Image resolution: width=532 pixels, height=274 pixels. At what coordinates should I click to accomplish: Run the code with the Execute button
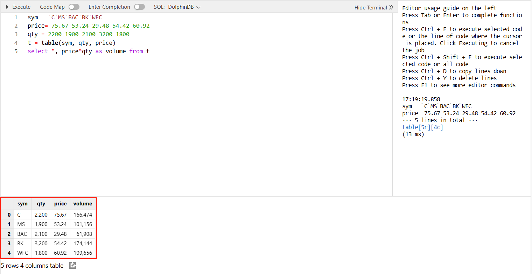tap(18, 7)
